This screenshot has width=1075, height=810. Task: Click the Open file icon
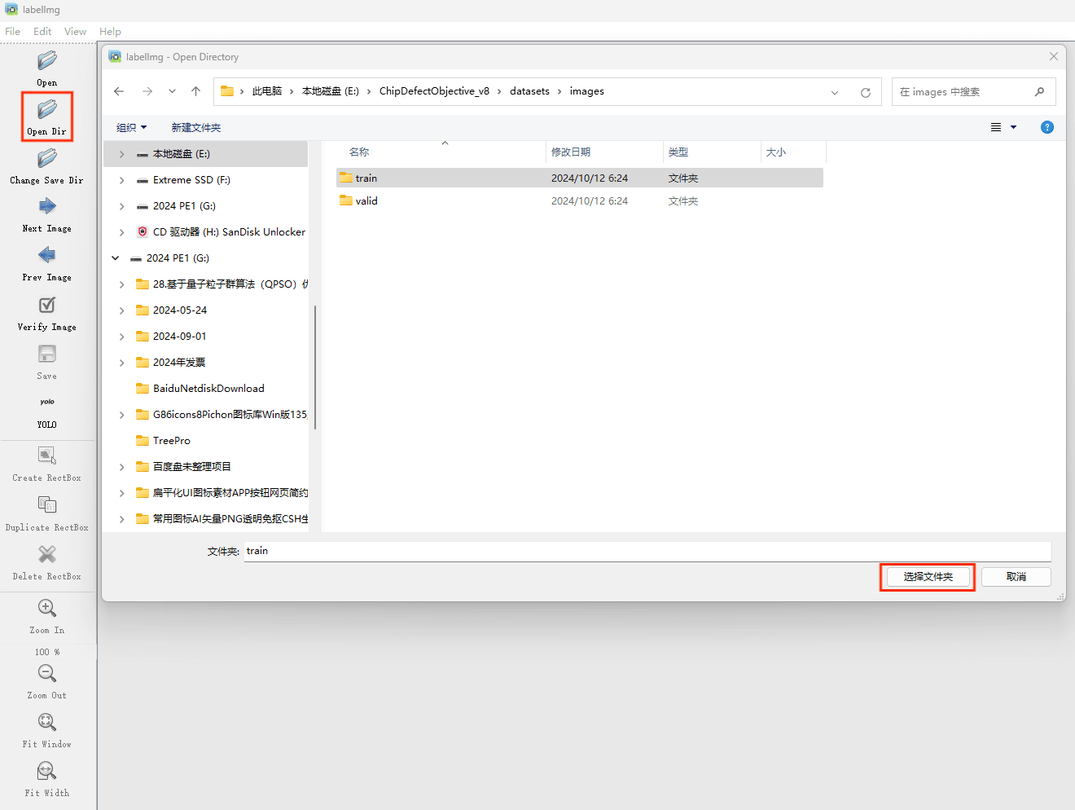(47, 61)
